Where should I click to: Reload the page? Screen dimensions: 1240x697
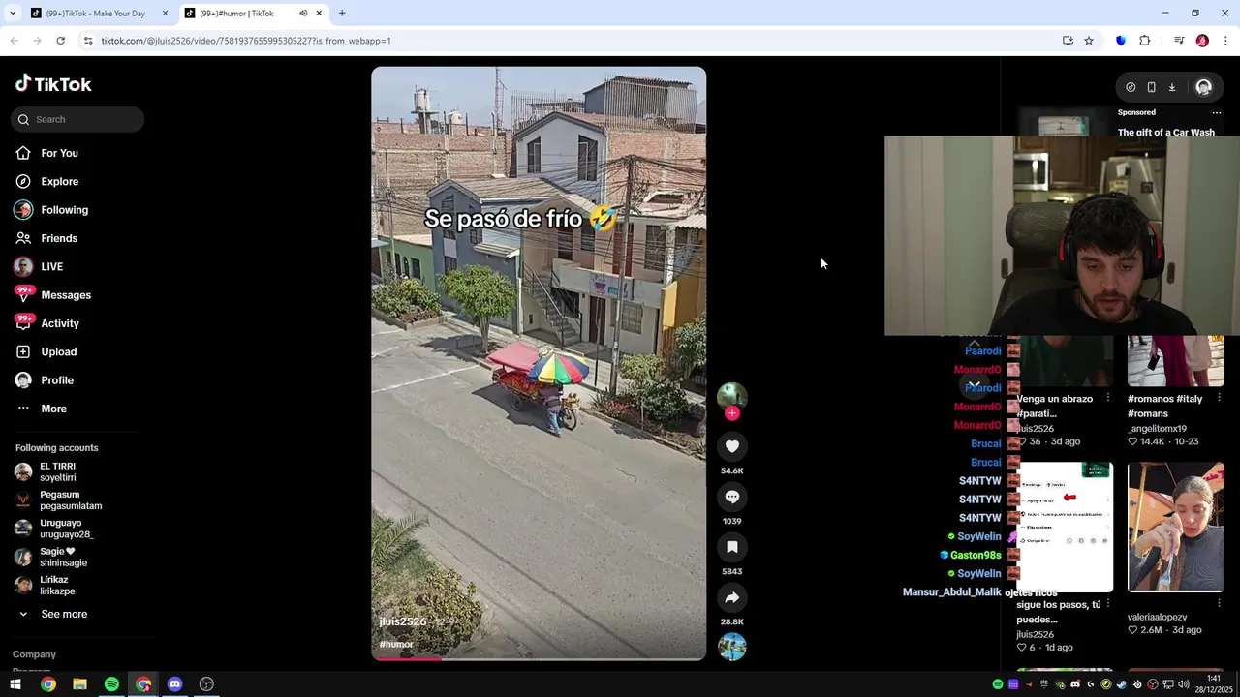click(60, 41)
